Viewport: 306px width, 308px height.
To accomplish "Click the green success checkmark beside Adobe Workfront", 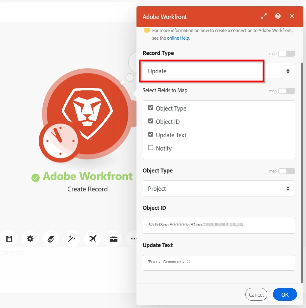I will pos(35,178).
